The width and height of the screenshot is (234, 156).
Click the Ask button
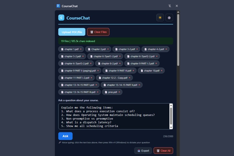click(x=65, y=136)
